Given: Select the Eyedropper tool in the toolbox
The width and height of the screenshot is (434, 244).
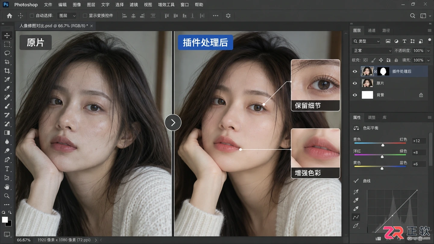Looking at the screenshot, I should (x=7, y=89).
